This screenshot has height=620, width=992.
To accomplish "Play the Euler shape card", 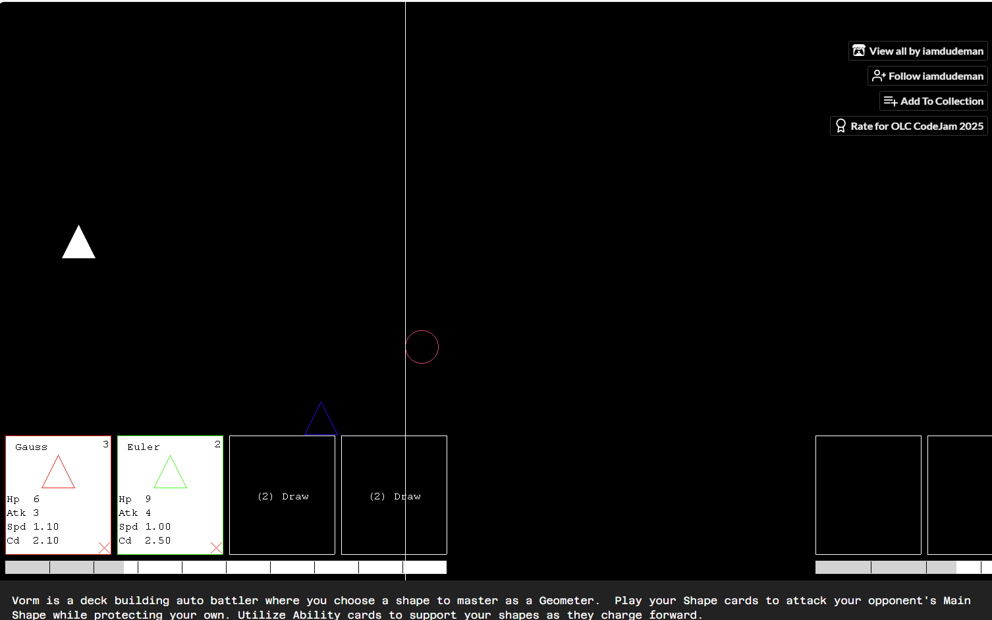I will point(170,495).
